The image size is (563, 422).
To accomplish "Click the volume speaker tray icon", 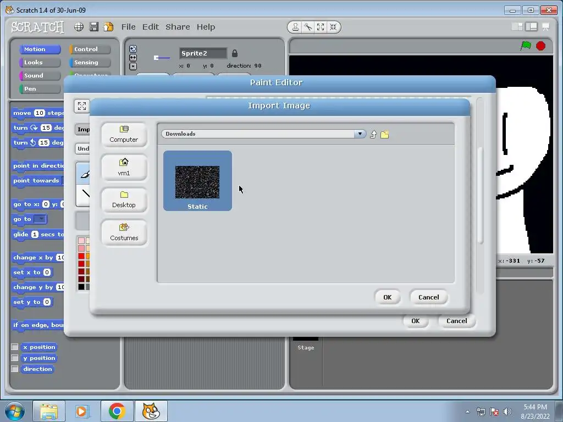I will click(x=507, y=412).
